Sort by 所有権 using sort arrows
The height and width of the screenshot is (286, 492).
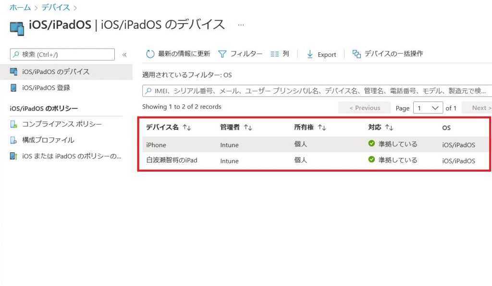(x=322, y=127)
